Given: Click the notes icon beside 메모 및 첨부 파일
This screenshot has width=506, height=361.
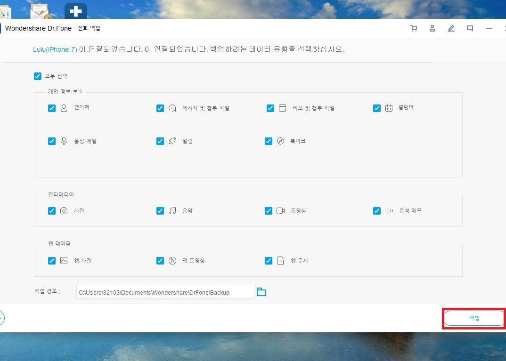Looking at the screenshot, I should click(x=282, y=108).
